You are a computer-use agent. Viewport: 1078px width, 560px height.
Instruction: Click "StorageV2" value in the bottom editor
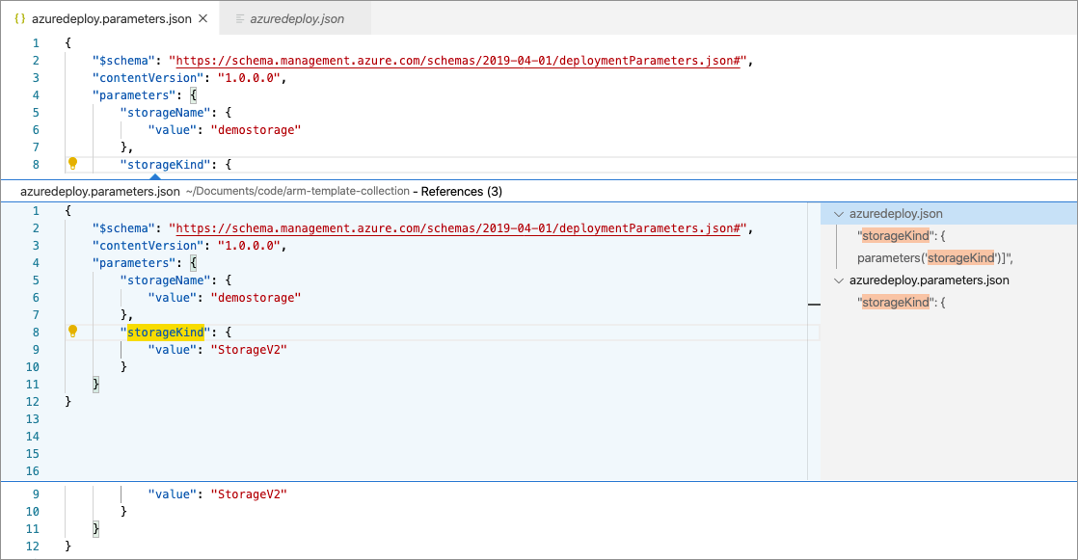click(x=249, y=494)
